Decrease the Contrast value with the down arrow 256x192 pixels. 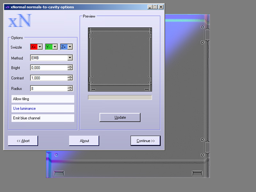[x=70, y=79]
